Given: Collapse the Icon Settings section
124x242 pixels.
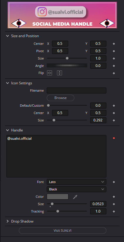Looking at the screenshot, I should (x=7, y=83).
